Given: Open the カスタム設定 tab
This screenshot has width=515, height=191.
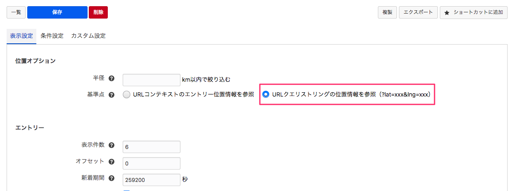Looking at the screenshot, I should click(x=88, y=36).
